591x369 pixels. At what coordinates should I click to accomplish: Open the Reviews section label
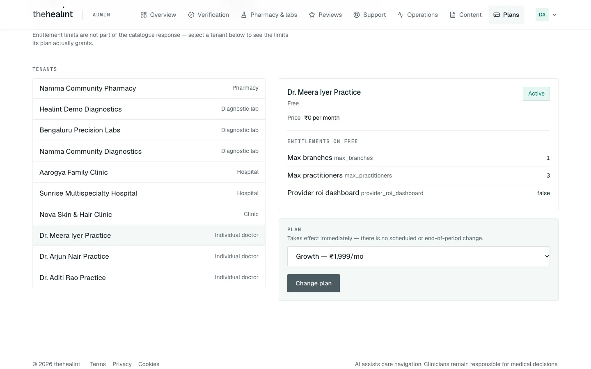pos(330,15)
